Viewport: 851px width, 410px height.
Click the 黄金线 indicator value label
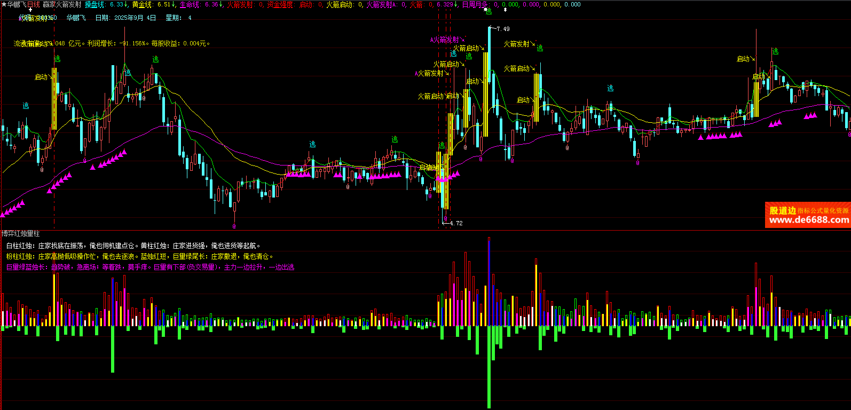coord(142,4)
